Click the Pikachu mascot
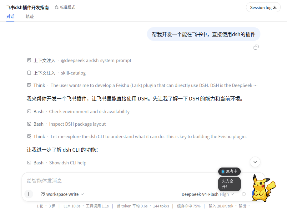 coord(264,188)
